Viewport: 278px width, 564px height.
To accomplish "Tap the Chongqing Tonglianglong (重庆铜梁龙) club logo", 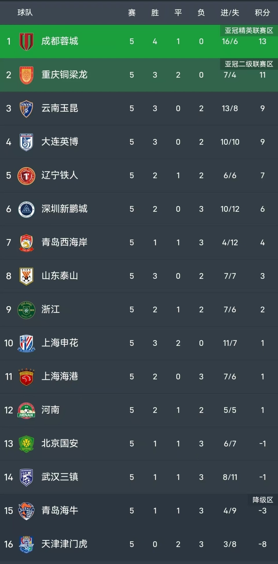I will (26, 75).
